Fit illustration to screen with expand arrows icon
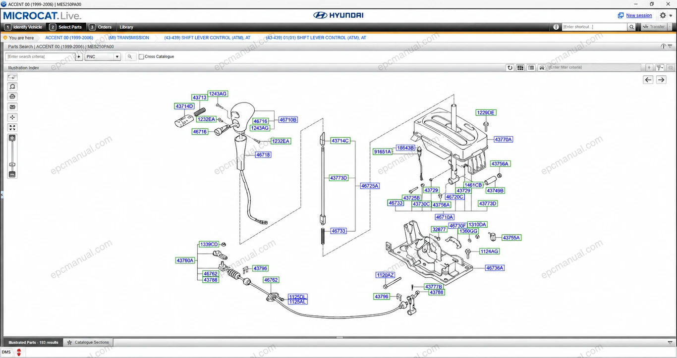The width and height of the screenshot is (677, 358). (x=12, y=128)
